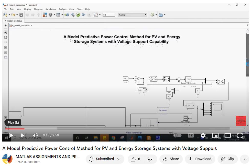Select the A_model_predictive model tab
Viewport: 252px width, 166px height.
[13, 21]
